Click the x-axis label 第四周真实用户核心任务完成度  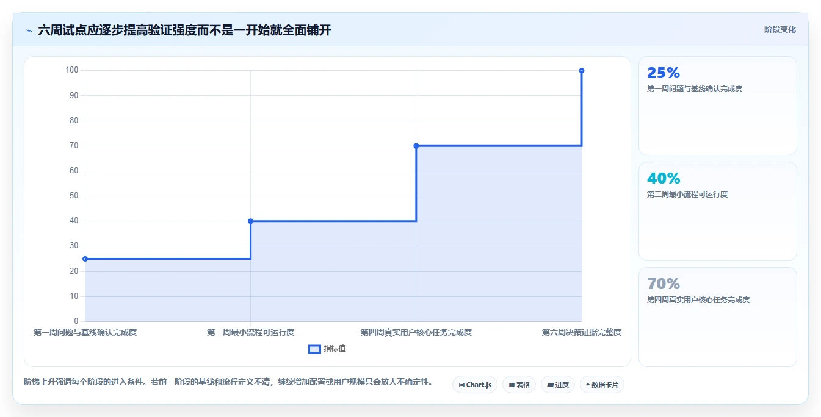point(416,332)
